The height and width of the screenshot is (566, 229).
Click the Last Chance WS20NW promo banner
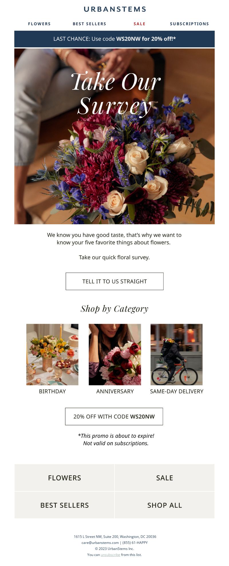click(x=114, y=39)
